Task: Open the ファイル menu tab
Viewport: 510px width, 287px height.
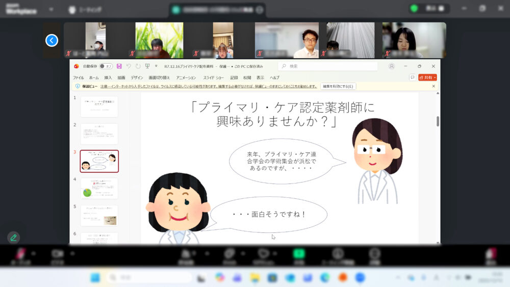Action: [x=78, y=77]
